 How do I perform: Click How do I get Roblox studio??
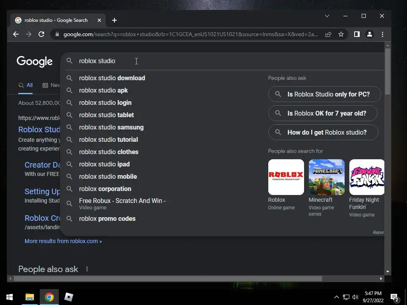coord(323,132)
